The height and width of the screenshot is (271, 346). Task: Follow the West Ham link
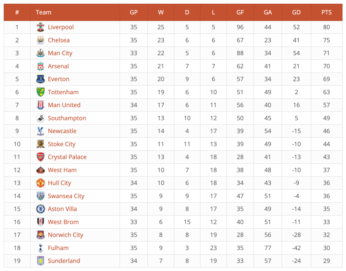pyautogui.click(x=62, y=170)
